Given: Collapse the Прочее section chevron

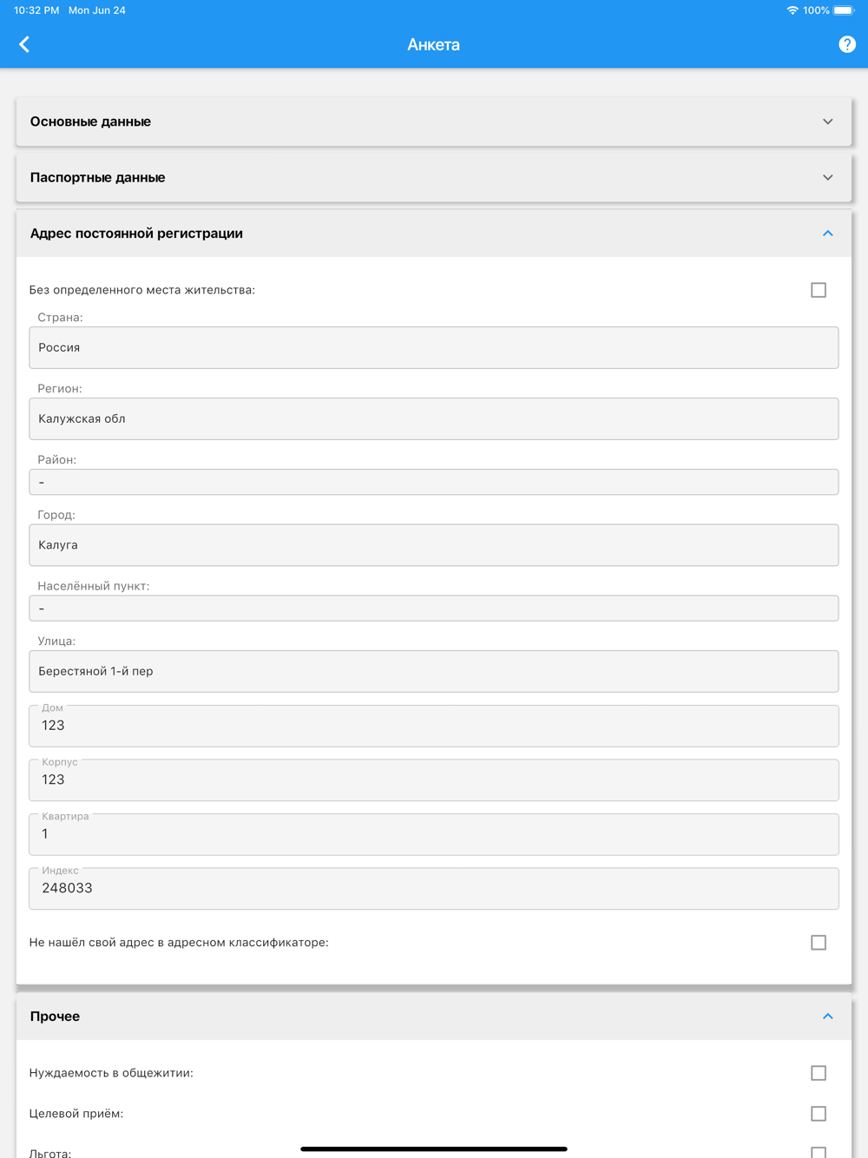Looking at the screenshot, I should [828, 1017].
